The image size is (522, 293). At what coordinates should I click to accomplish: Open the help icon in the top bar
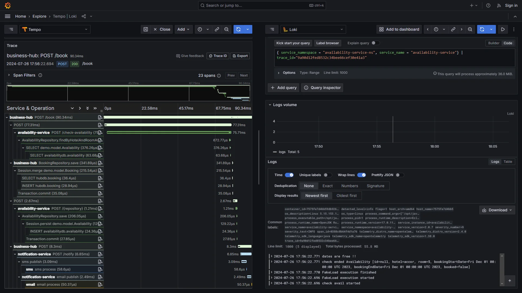pos(488,5)
